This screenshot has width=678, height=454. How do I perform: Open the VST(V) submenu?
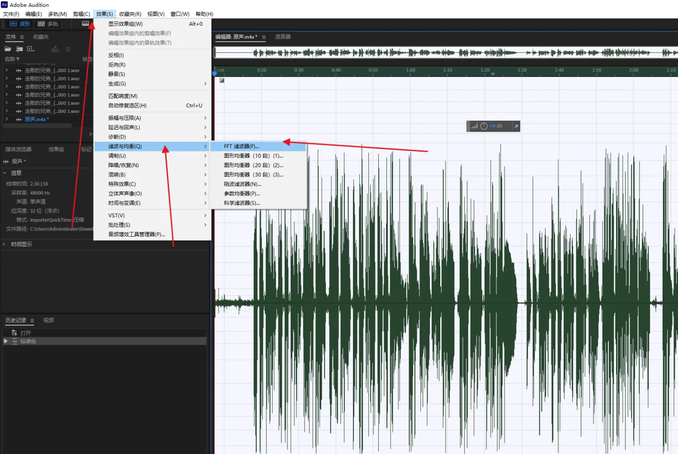153,215
